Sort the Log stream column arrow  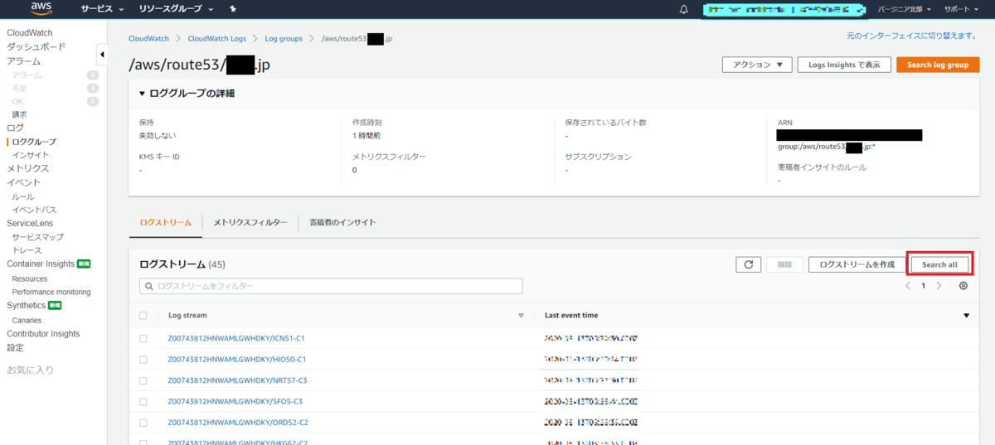522,316
